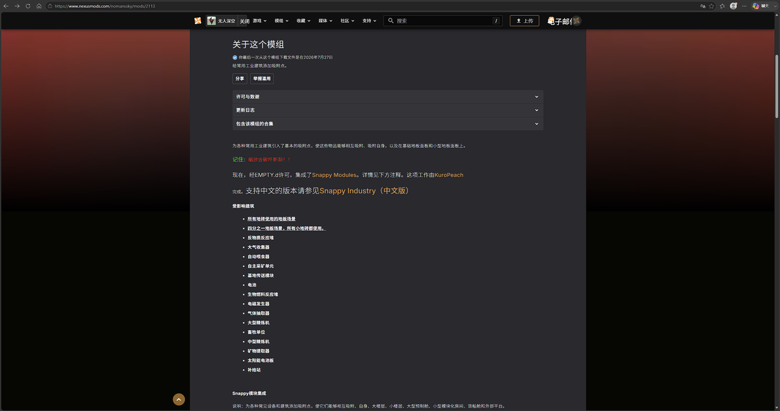The image size is (780, 411).
Task: Open the 游戏 navigation menu
Action: click(260, 21)
